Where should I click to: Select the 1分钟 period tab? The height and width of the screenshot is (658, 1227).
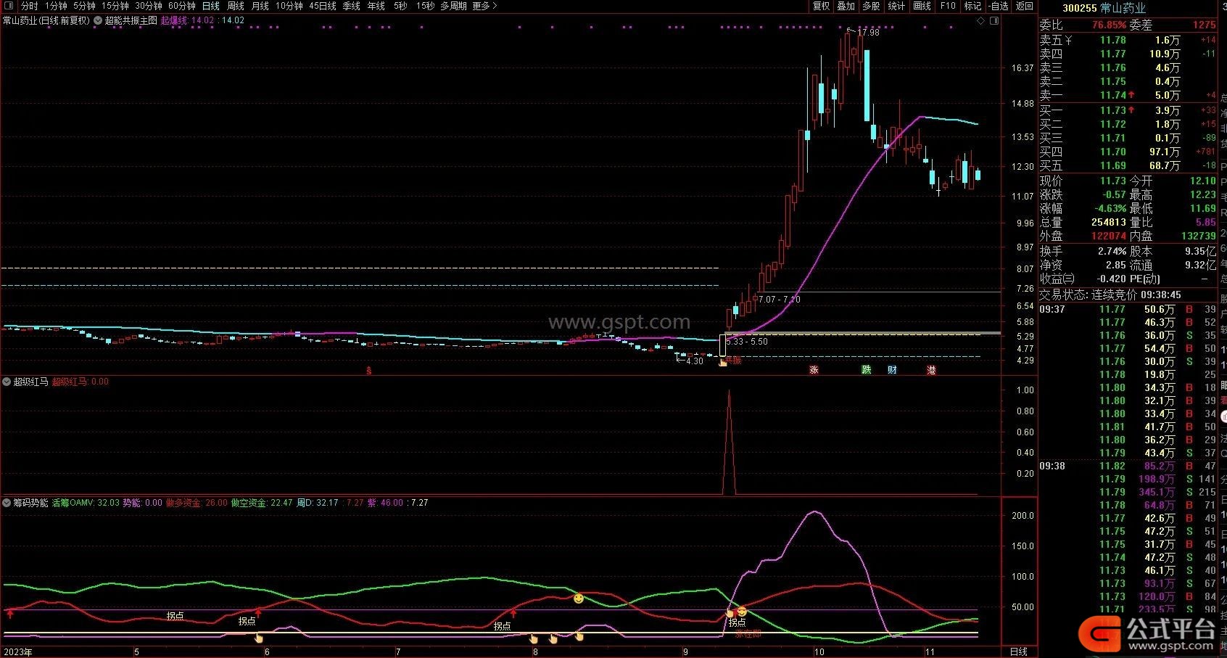pyautogui.click(x=56, y=6)
